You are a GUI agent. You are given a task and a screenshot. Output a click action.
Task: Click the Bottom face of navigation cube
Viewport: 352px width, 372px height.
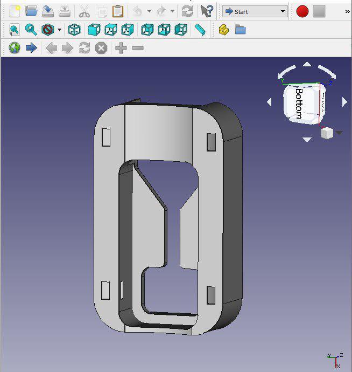[300, 104]
